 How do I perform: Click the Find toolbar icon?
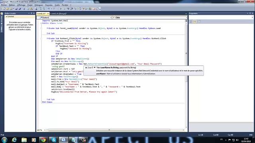coord(36,9)
